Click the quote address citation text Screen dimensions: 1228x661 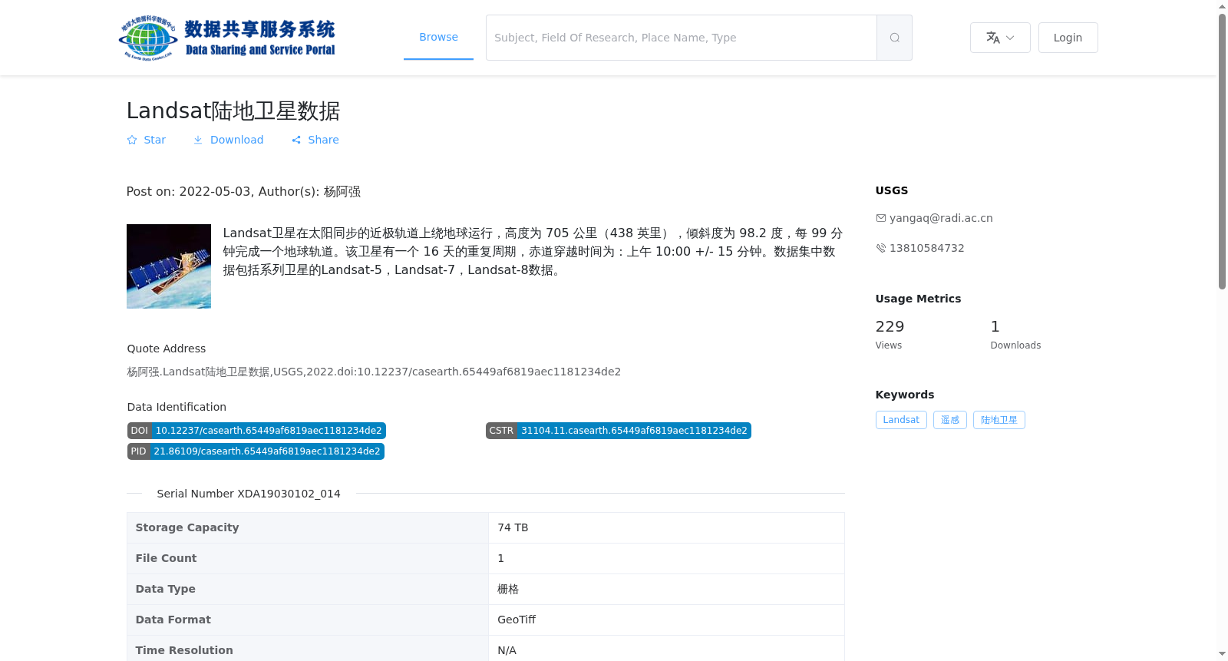pyautogui.click(x=374, y=372)
